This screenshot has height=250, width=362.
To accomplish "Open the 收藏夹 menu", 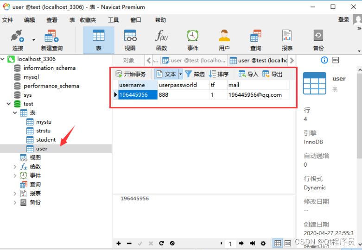I will (88, 20).
